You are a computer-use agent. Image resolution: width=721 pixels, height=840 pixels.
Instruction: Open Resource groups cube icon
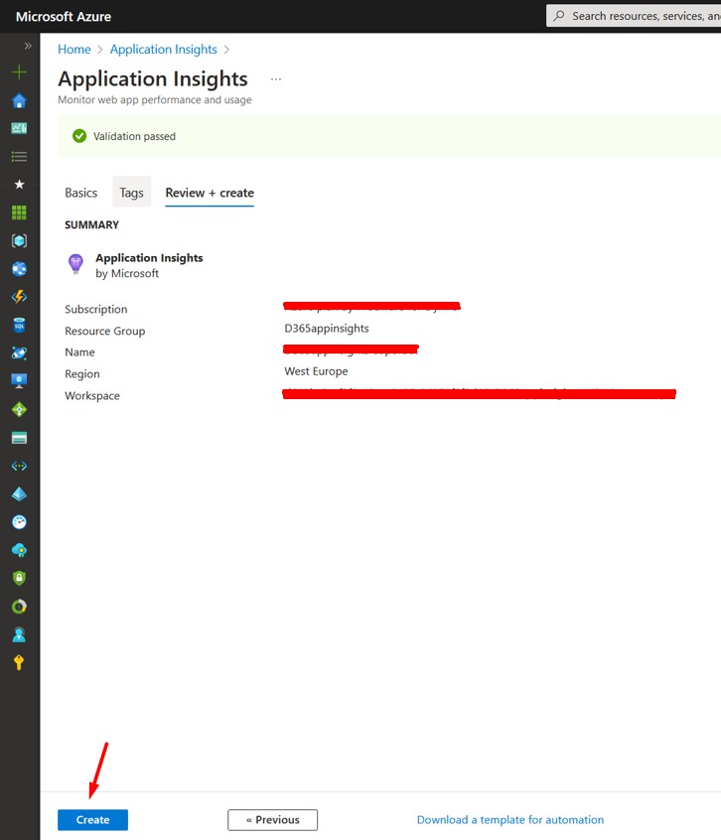[19, 240]
